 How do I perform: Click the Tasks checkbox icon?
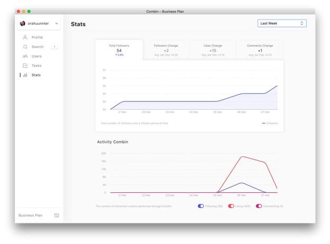coord(25,65)
